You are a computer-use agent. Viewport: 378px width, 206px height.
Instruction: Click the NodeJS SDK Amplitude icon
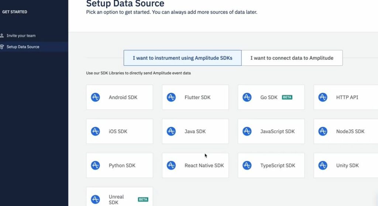(x=323, y=131)
